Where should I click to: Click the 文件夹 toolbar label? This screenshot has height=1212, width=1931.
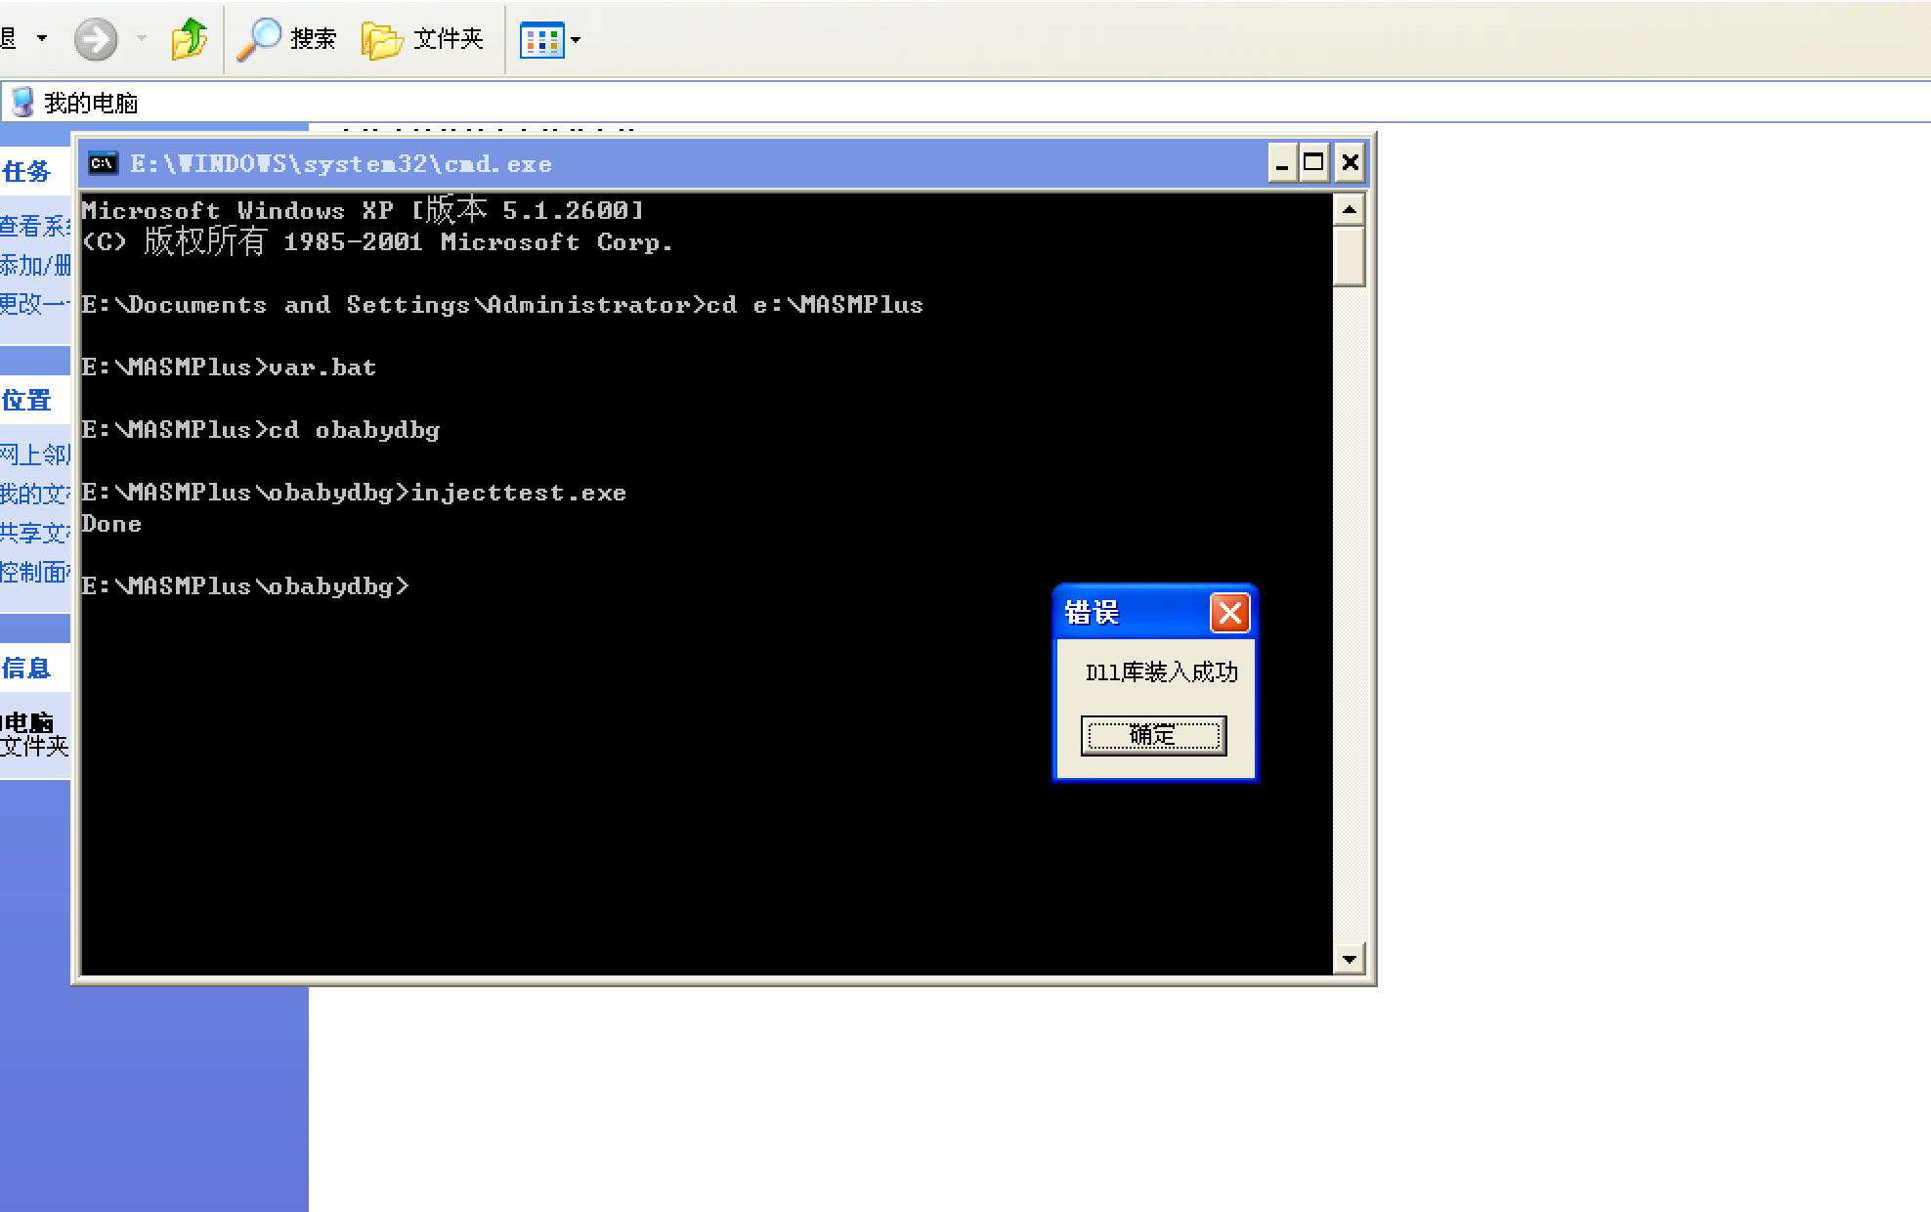coord(448,39)
